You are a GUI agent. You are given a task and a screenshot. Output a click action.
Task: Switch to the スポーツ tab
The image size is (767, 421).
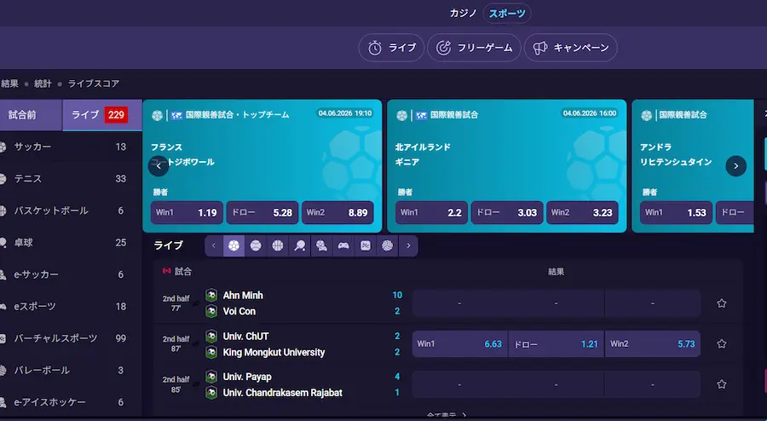pos(507,13)
